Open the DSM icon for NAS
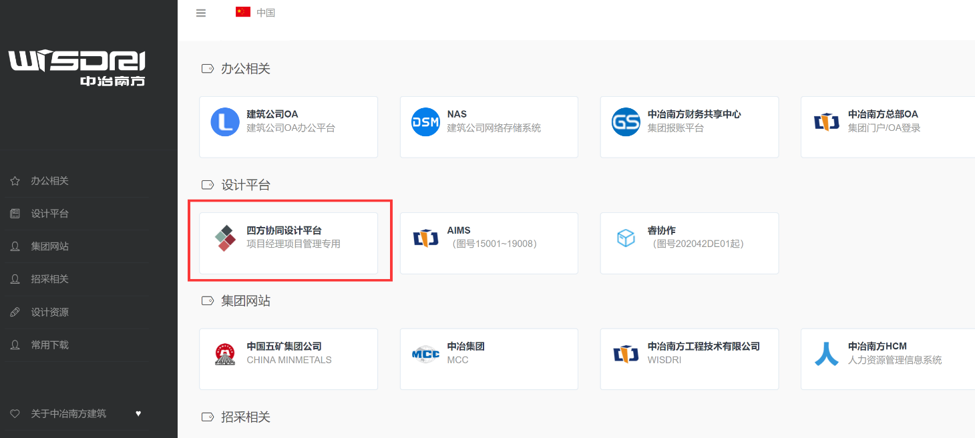The image size is (975, 438). (425, 122)
